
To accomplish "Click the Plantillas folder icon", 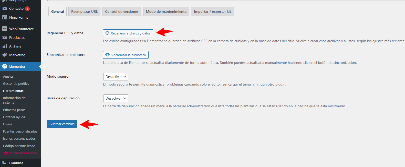I will [5, 163].
